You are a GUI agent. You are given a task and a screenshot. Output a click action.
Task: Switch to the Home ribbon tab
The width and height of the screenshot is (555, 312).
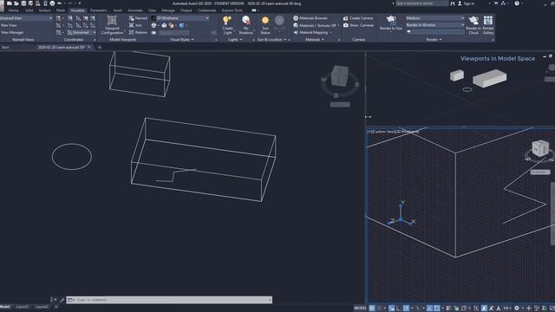coord(14,10)
